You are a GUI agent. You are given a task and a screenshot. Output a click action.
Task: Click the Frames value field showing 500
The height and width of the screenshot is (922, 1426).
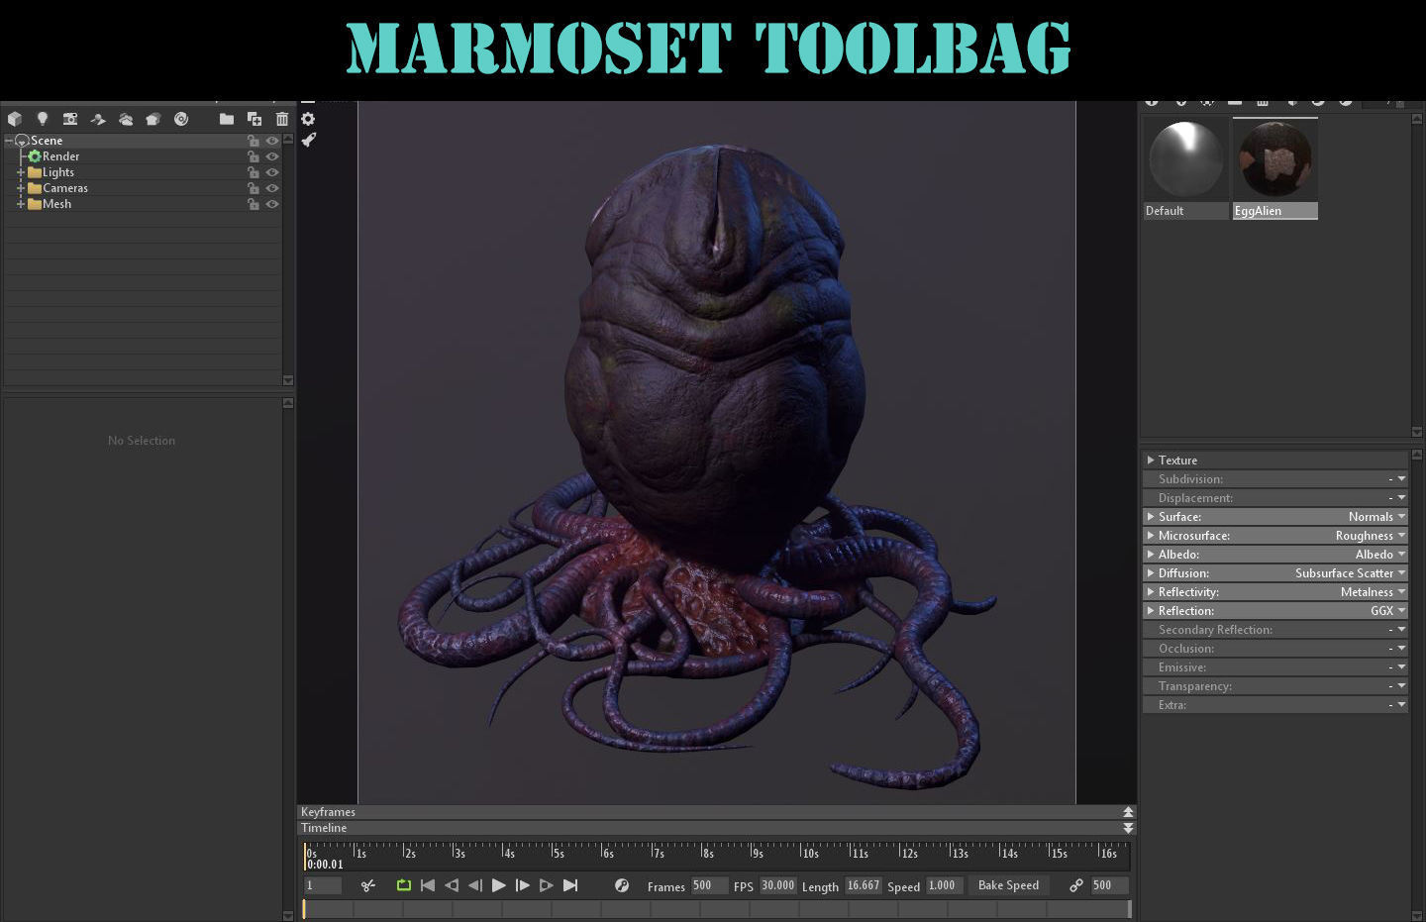pos(708,885)
